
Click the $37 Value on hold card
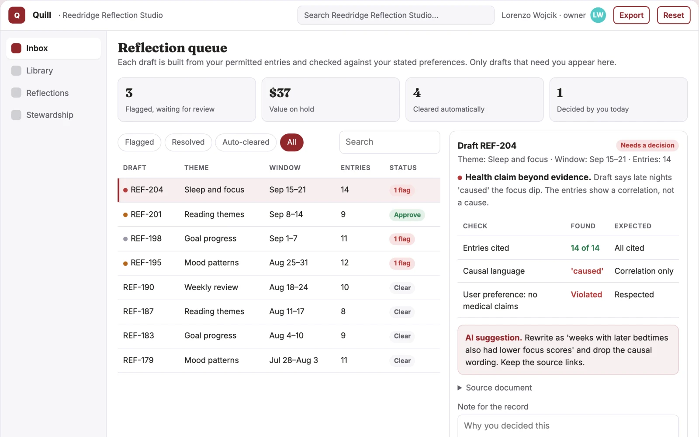(330, 100)
